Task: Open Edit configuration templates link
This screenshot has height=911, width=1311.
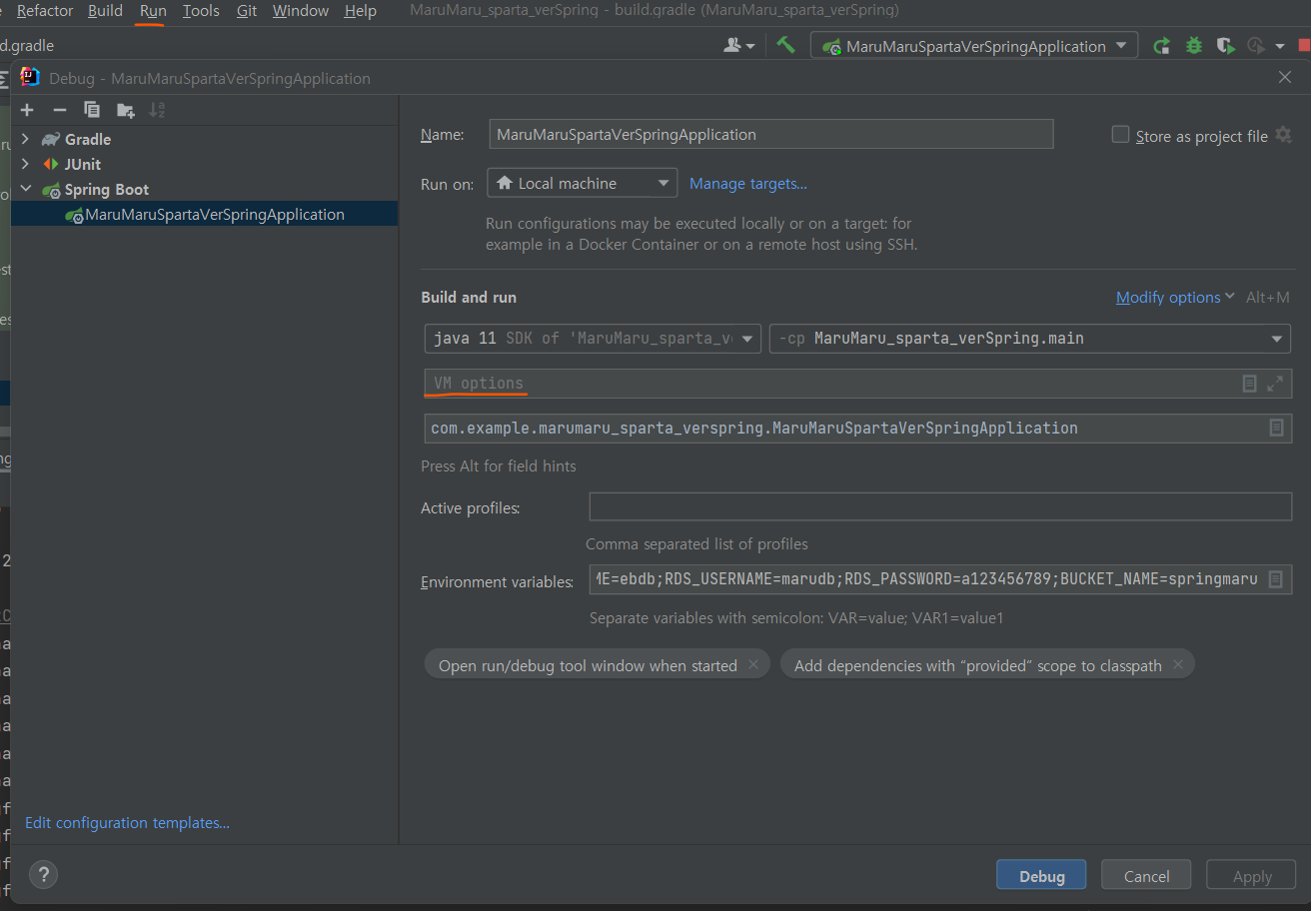Action: point(127,822)
